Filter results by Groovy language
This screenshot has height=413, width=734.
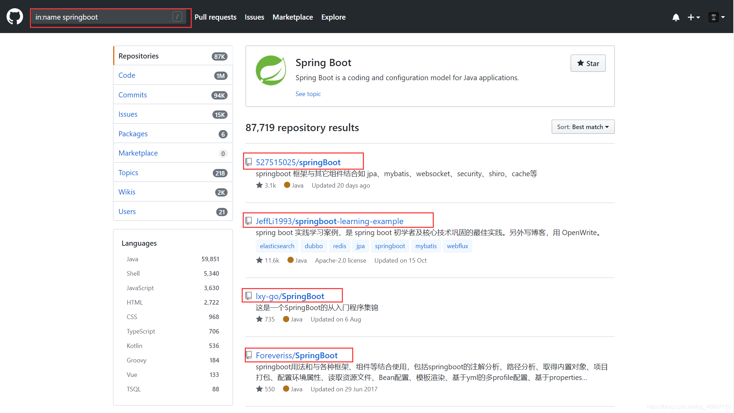pyautogui.click(x=173, y=360)
